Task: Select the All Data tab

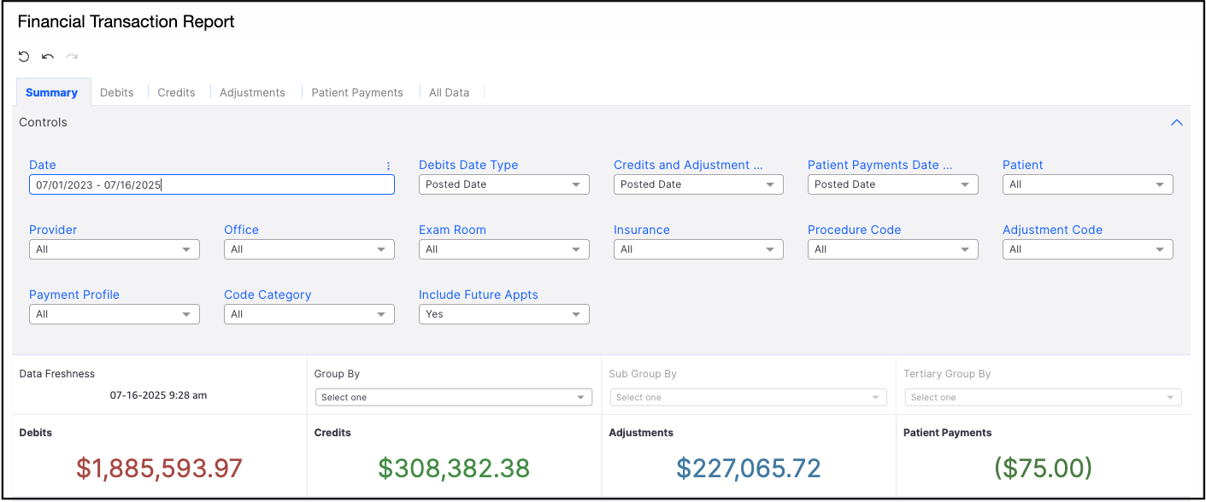Action: [x=449, y=92]
